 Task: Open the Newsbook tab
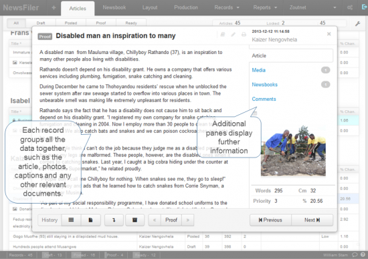pos(114,7)
